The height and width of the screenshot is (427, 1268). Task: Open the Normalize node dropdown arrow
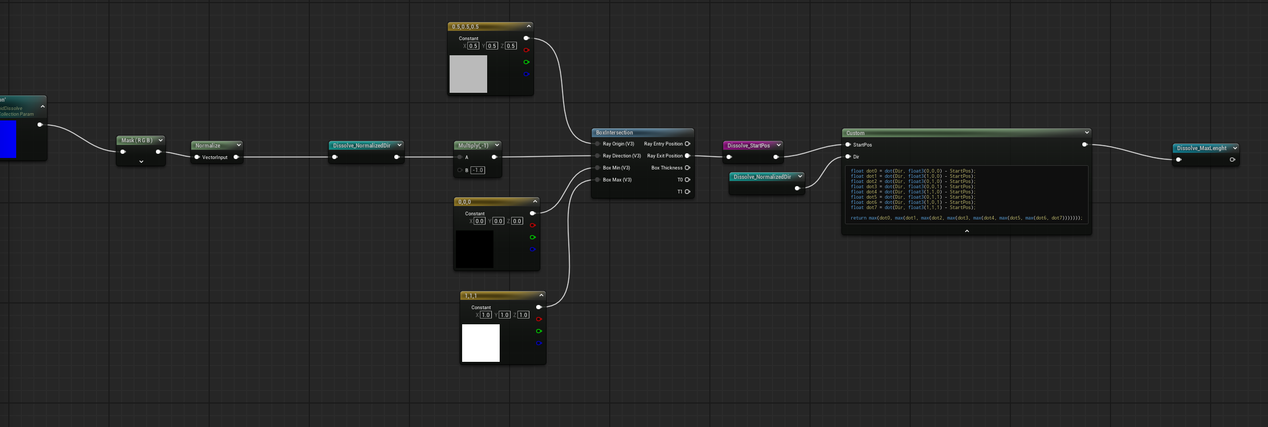tap(238, 145)
